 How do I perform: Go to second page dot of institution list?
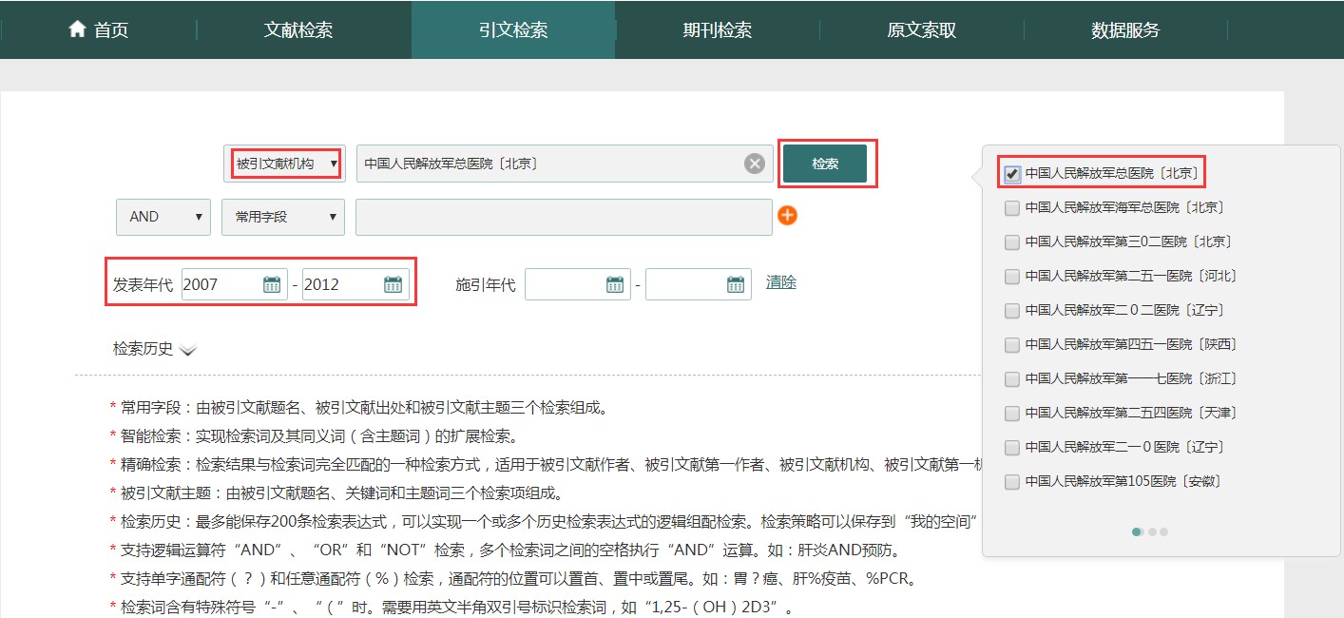pos(1151,532)
